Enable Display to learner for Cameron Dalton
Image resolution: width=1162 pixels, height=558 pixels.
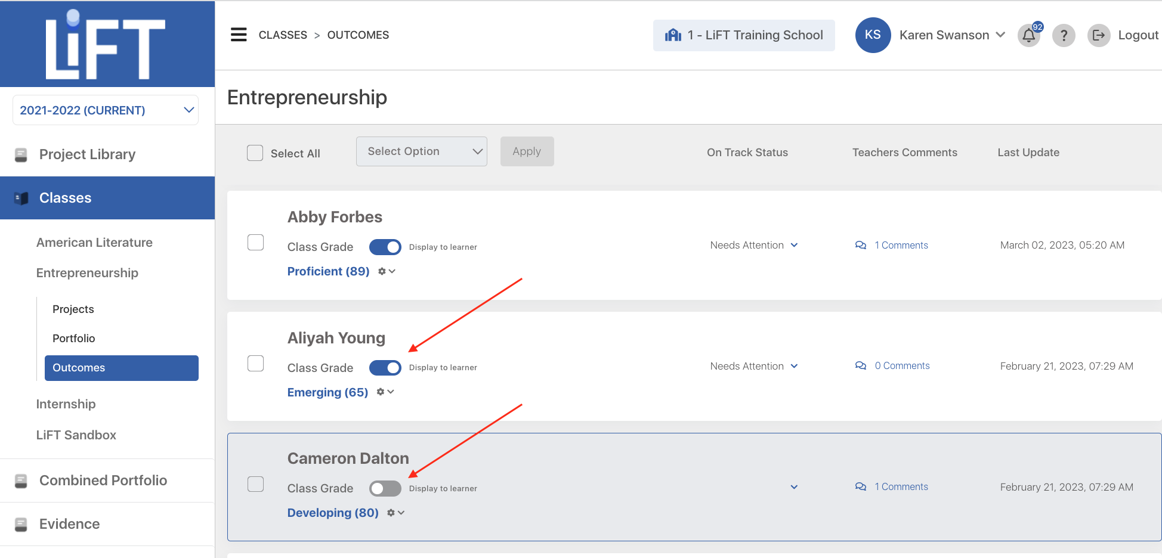[x=385, y=488]
